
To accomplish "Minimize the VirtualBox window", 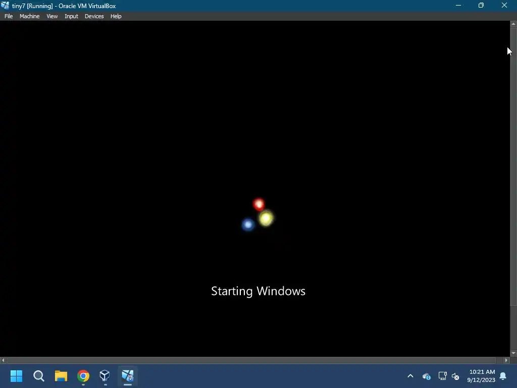I will pyautogui.click(x=458, y=5).
